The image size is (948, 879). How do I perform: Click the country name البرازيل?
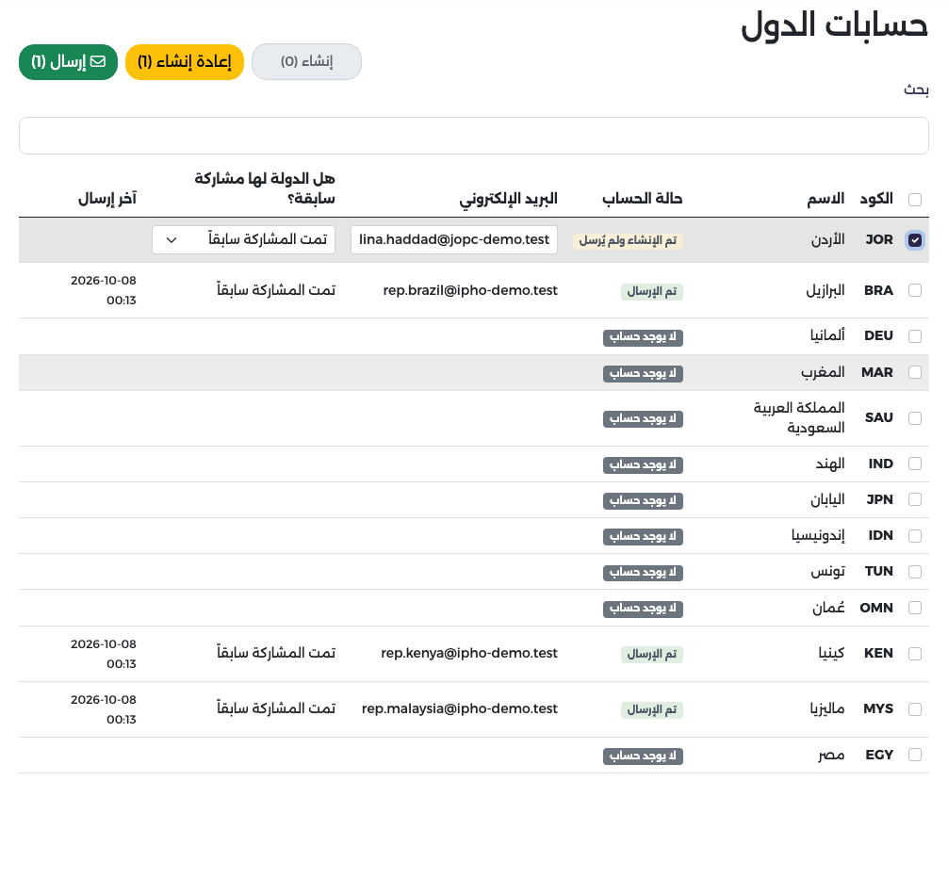point(825,291)
